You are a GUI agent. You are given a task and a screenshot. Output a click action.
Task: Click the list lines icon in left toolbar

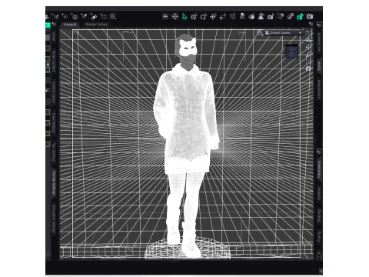point(113,16)
